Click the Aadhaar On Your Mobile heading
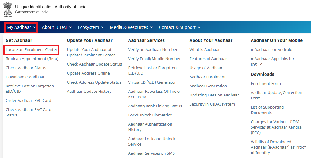This screenshot has height=158, width=311. pos(276,40)
